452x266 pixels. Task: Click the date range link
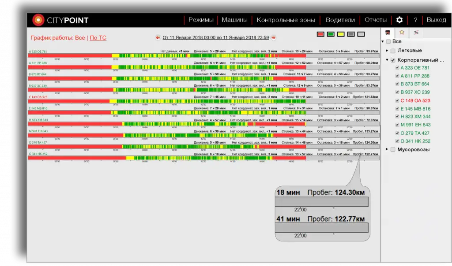pos(215,38)
